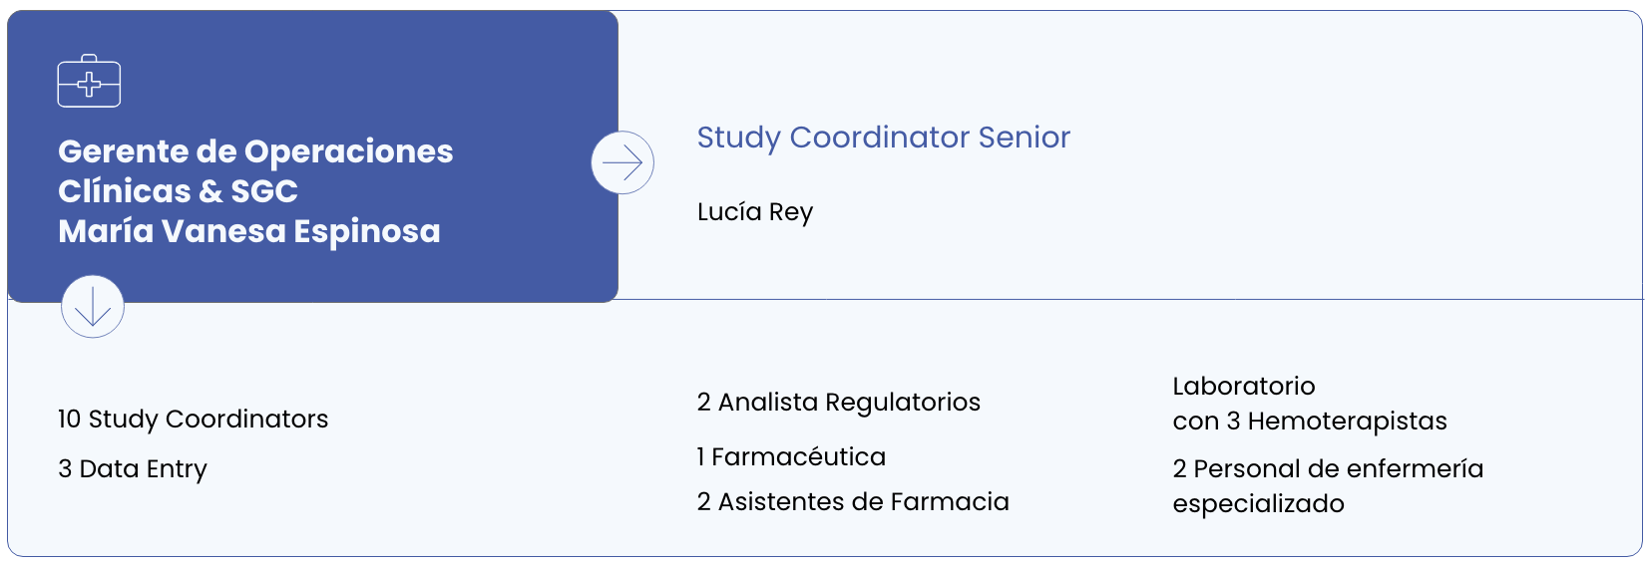1650x565 pixels.
Task: Click '2 Personal de enfermería' text
Action: click(1328, 468)
